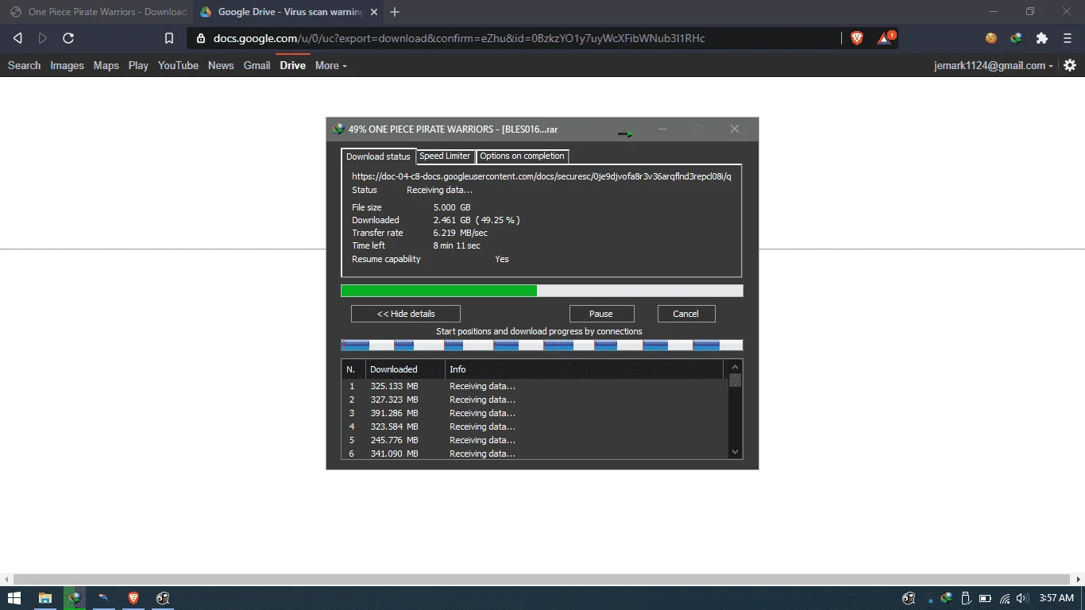Open the Extensions puzzle-piece menu
Screen dimensions: 1085x610
(x=1042, y=38)
